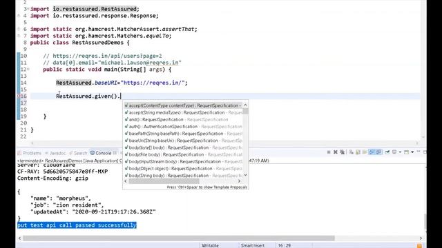Image resolution: width=442 pixels, height=248 pixels.
Task: Click the method icon beside and() proposal
Action: click(126, 119)
